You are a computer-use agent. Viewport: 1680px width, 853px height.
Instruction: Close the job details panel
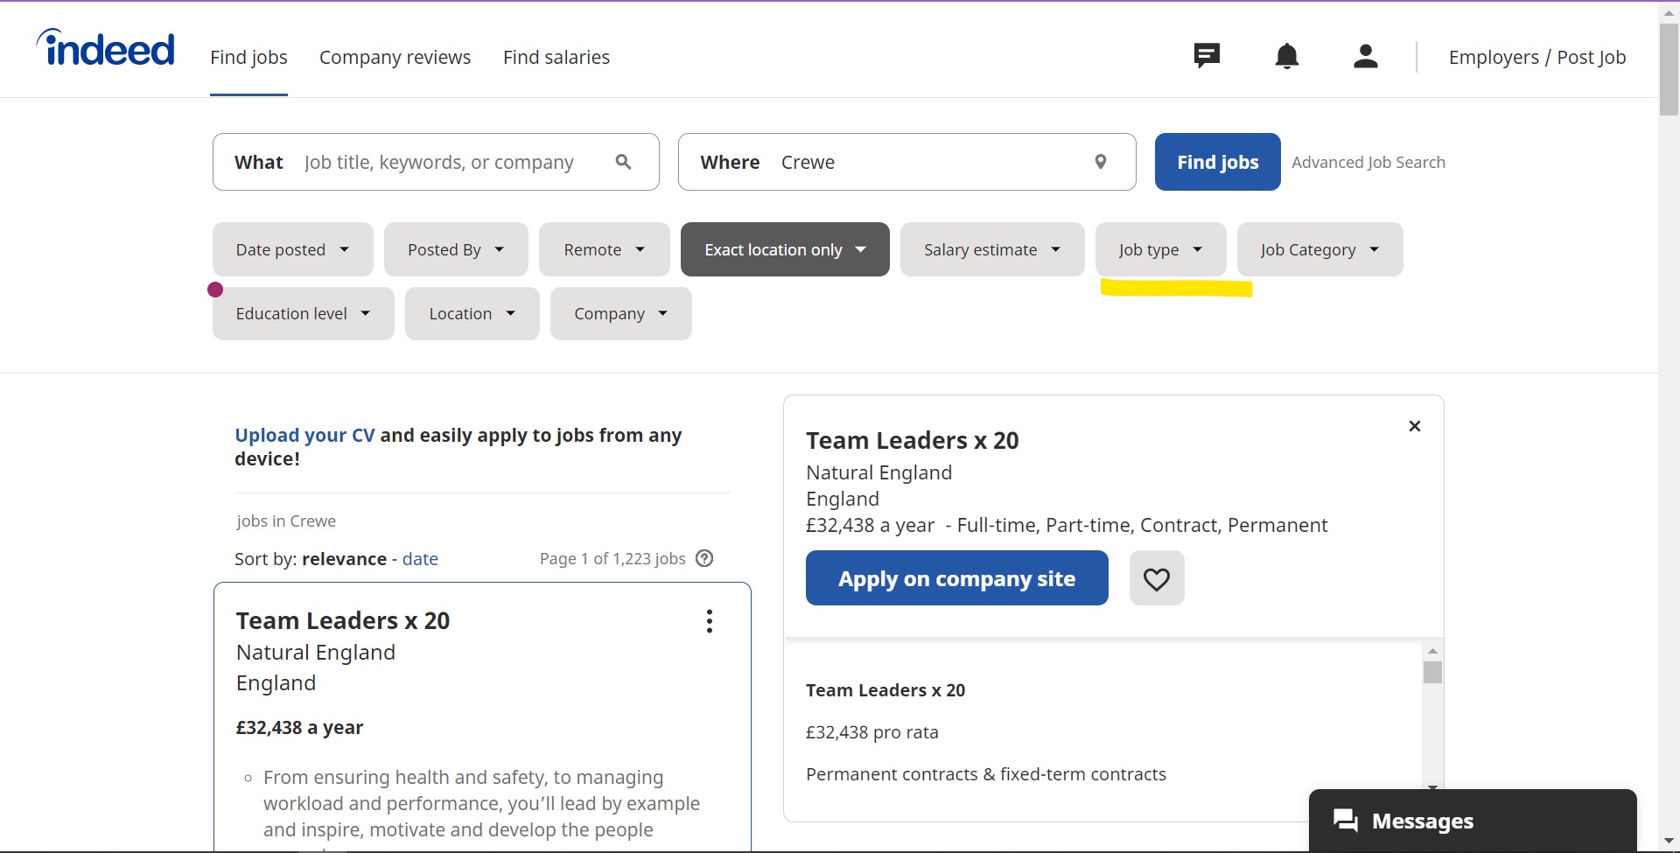(x=1414, y=426)
